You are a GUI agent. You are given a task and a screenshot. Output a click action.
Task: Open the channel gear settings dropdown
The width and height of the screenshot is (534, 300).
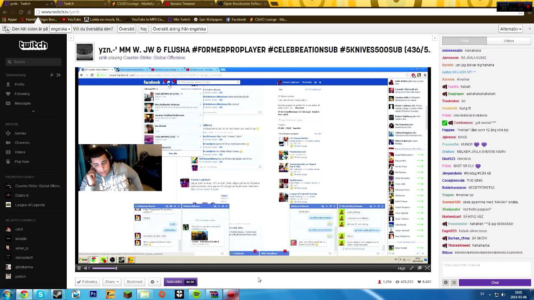[154, 282]
